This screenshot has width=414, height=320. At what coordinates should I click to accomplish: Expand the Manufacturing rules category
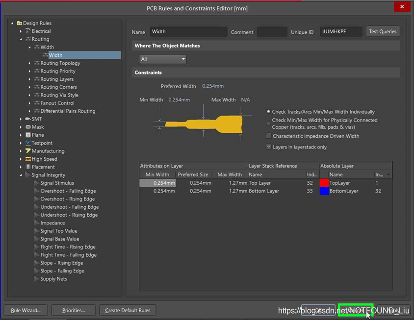pyautogui.click(x=21, y=151)
